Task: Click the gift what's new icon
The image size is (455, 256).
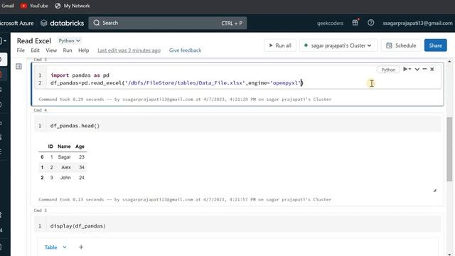Action: click(355, 23)
